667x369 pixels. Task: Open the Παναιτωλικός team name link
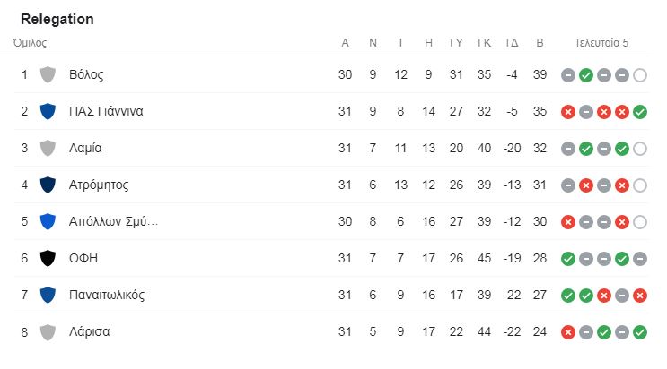pos(107,296)
